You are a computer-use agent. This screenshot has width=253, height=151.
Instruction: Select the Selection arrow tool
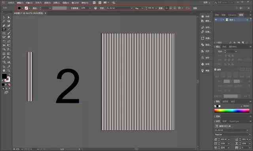4,17
